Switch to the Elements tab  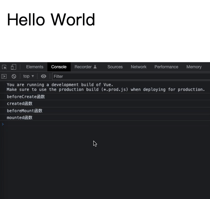tap(35, 67)
